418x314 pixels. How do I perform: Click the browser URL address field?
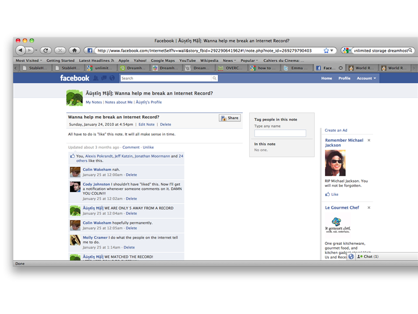pyautogui.click(x=210, y=50)
